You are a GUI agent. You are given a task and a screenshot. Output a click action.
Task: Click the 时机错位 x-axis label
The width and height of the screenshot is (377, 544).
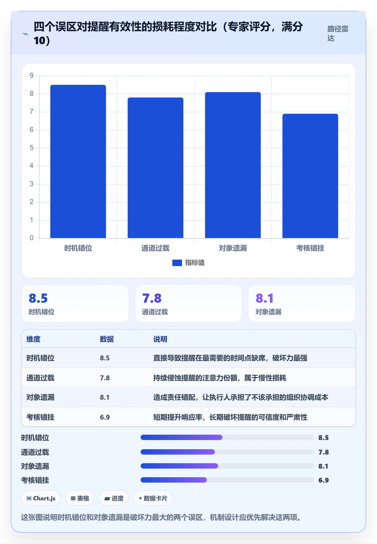78,248
